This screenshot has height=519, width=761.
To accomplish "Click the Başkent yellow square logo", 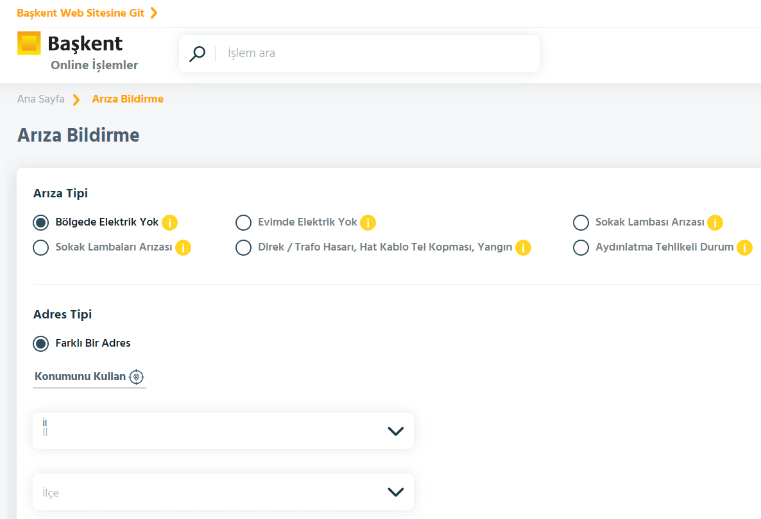I will click(29, 43).
